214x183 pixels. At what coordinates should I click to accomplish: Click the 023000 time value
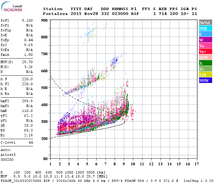pos(120,14)
